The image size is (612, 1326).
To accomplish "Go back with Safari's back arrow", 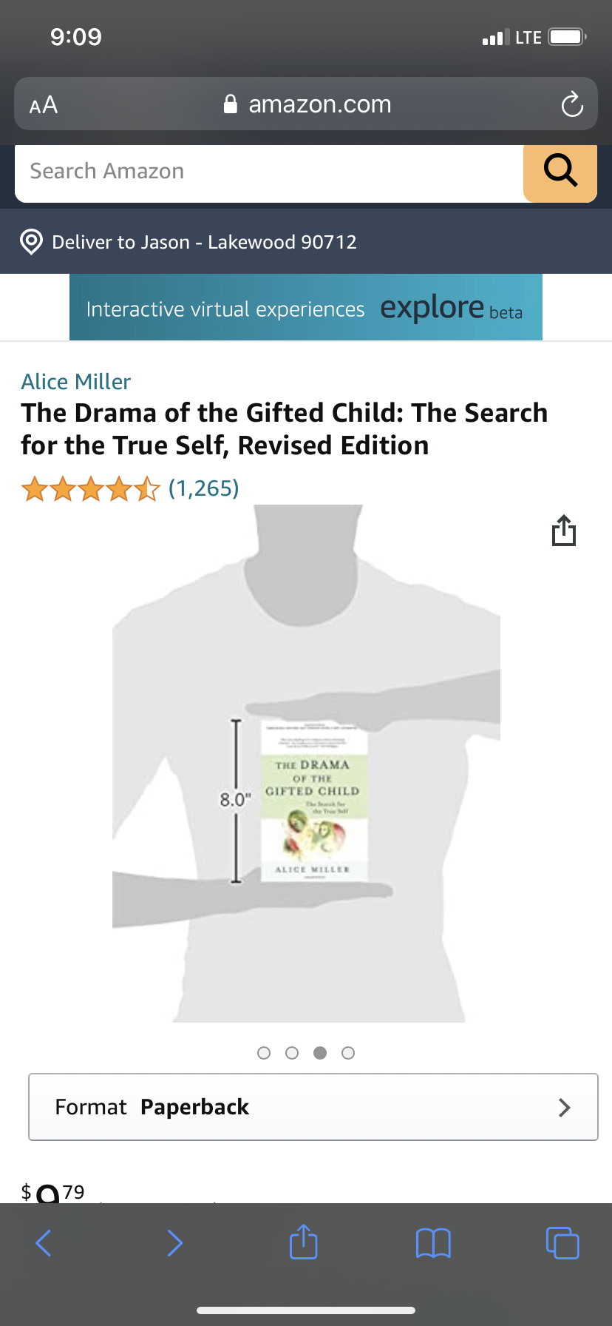I will [44, 1242].
